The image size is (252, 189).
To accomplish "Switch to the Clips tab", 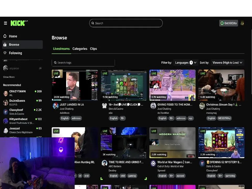I will [93, 49].
